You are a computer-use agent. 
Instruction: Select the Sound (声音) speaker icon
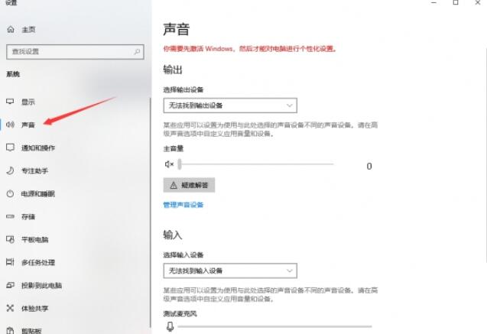click(x=10, y=125)
